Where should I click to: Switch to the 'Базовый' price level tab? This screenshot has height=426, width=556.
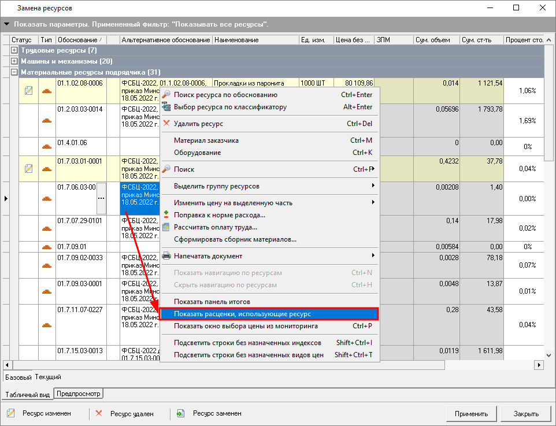[18, 377]
